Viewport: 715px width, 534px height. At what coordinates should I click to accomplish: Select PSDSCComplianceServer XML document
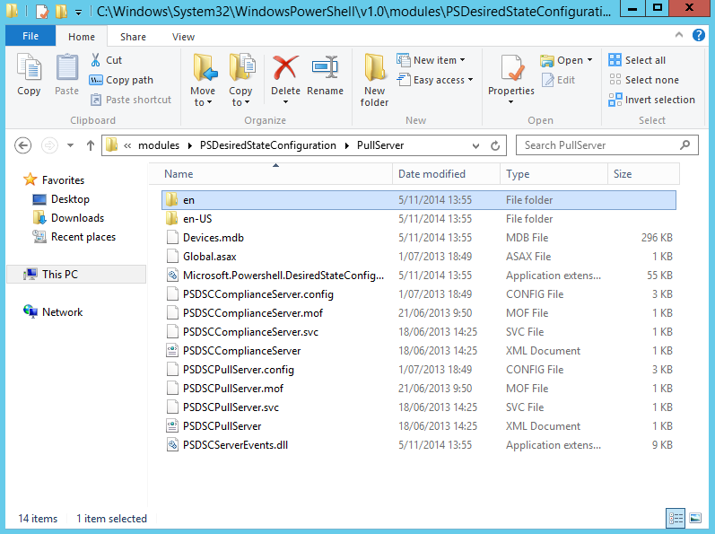(419, 351)
